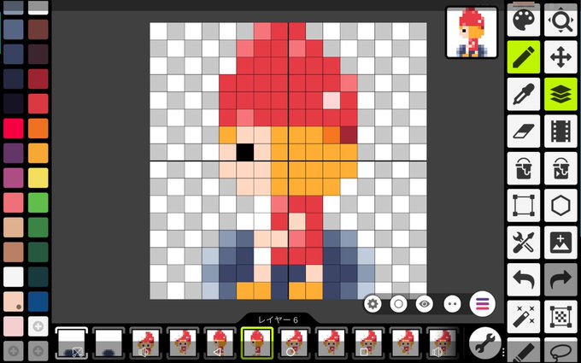The height and width of the screenshot is (363, 581).
Task: Select the paint bucket fill tool
Action: (x=524, y=167)
